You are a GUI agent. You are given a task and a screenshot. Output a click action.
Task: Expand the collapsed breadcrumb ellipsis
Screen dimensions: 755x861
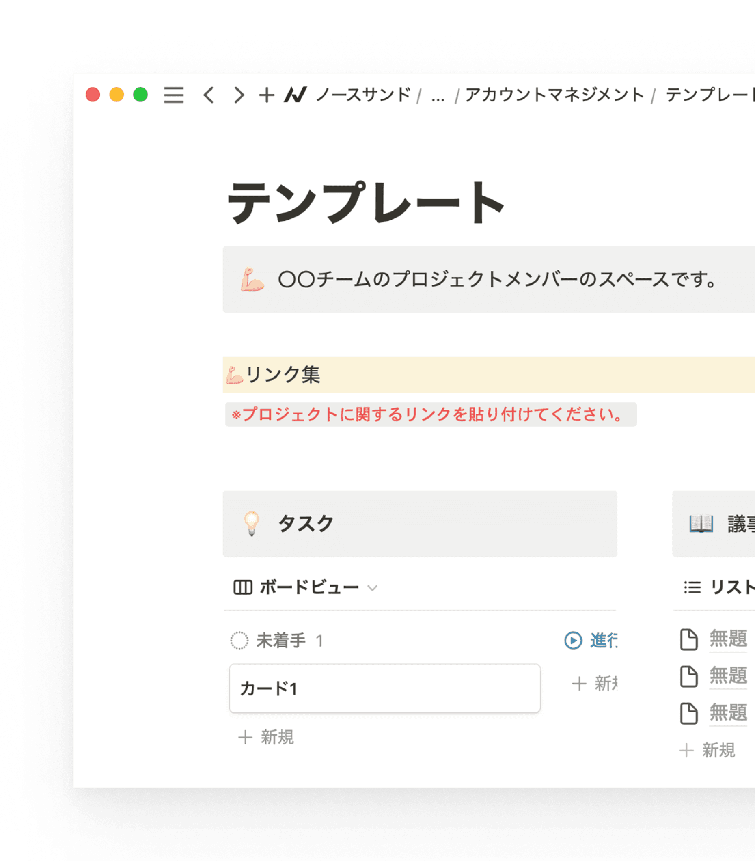(438, 96)
